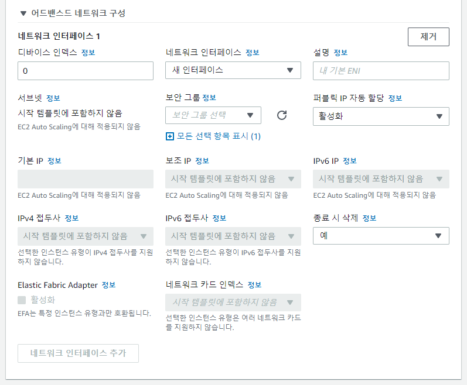Open the 보안 그룹 선택 dropdown

(213, 115)
